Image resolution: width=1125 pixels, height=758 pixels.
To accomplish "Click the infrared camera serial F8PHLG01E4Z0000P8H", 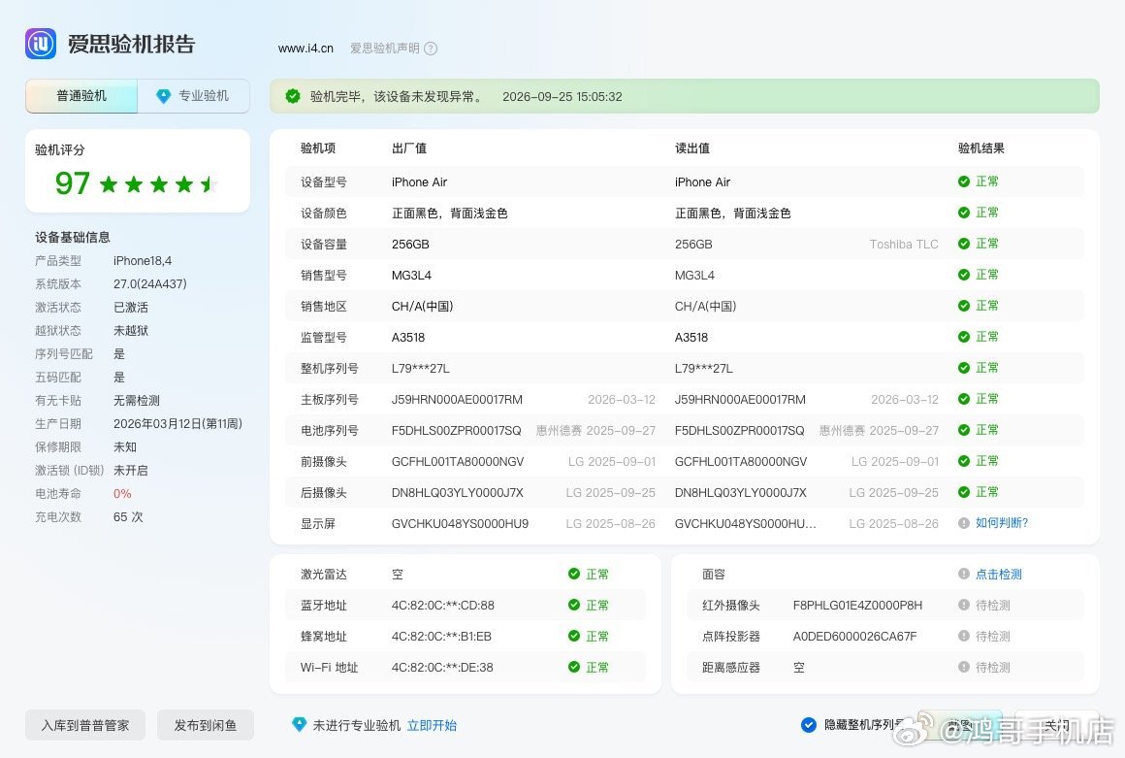I will click(857, 605).
